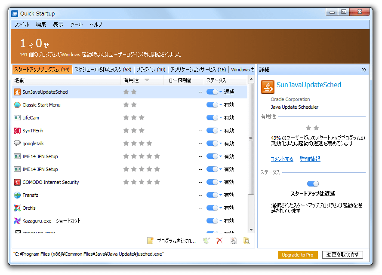Toggle the SynTPEnh startup switch

(212, 131)
